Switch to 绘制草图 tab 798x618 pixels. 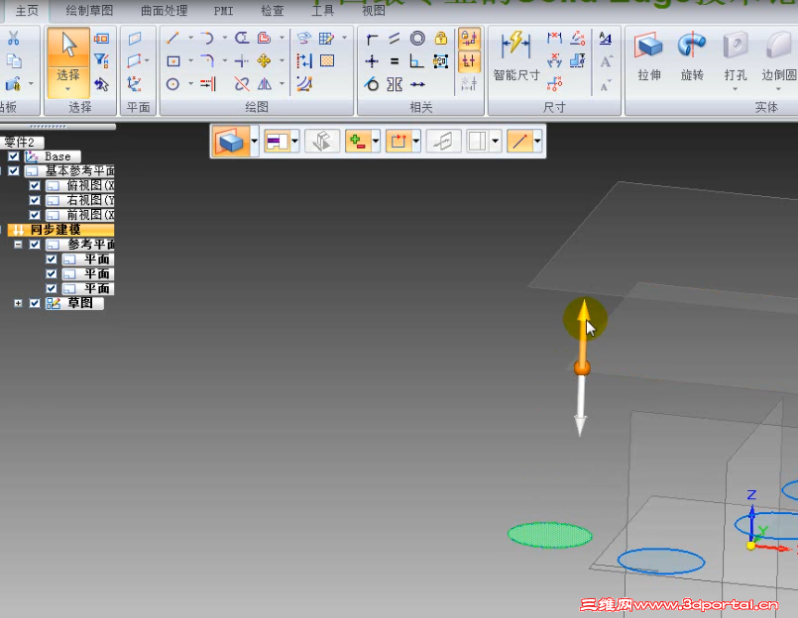tap(89, 11)
